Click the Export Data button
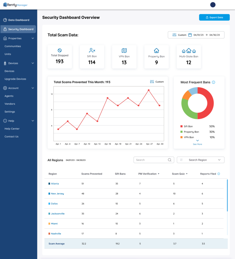235x259 pixels. (214, 17)
